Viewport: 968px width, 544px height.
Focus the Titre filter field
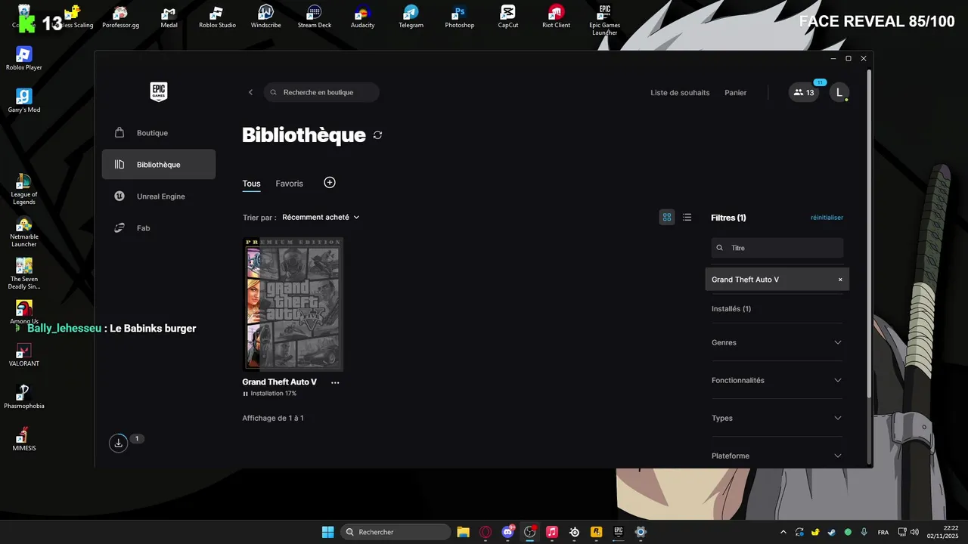point(777,248)
